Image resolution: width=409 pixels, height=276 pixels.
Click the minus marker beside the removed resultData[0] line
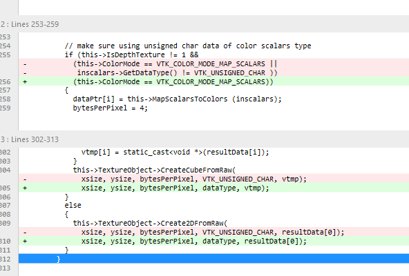25,233
